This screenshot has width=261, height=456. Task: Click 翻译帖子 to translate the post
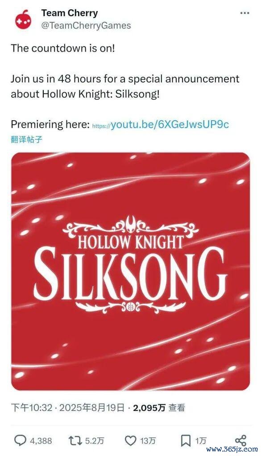(26, 139)
